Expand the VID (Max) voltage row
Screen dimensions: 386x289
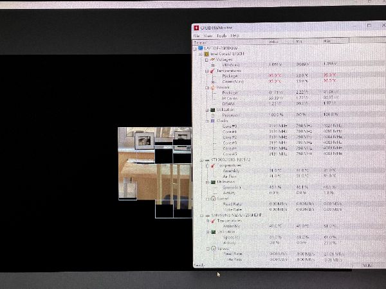pos(213,66)
